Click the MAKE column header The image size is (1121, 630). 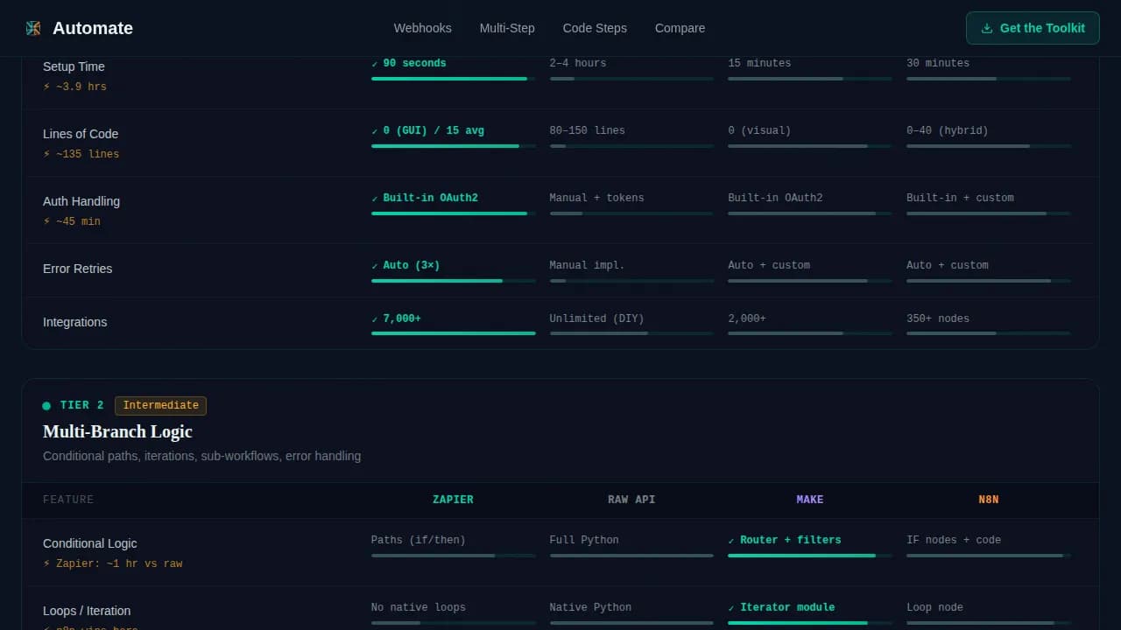pyautogui.click(x=810, y=500)
